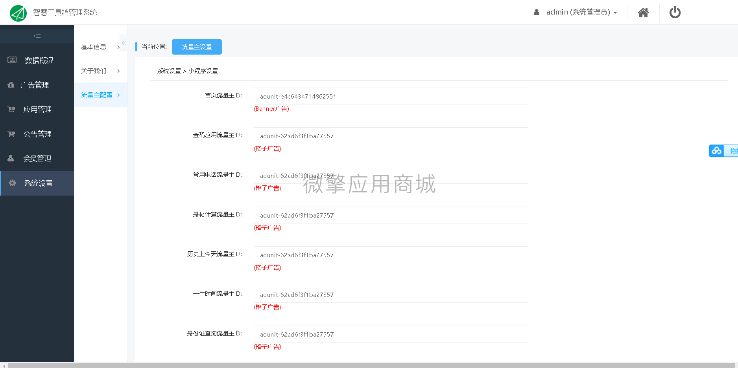Open the 流量主配置 menu entry

(96, 95)
